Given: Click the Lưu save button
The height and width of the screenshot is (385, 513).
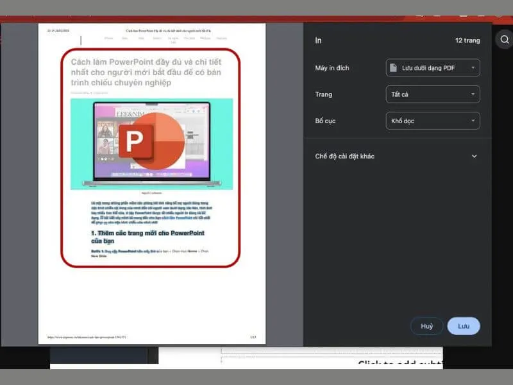Looking at the screenshot, I should 464,326.
